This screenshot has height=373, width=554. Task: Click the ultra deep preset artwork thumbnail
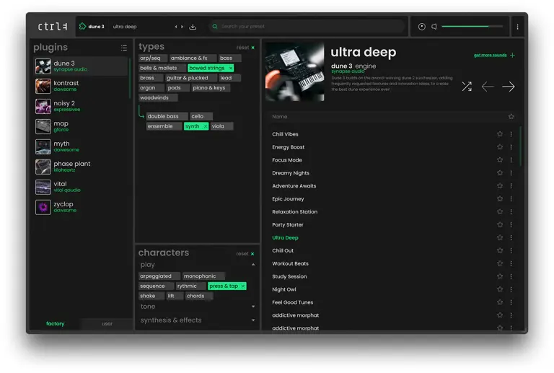point(294,71)
